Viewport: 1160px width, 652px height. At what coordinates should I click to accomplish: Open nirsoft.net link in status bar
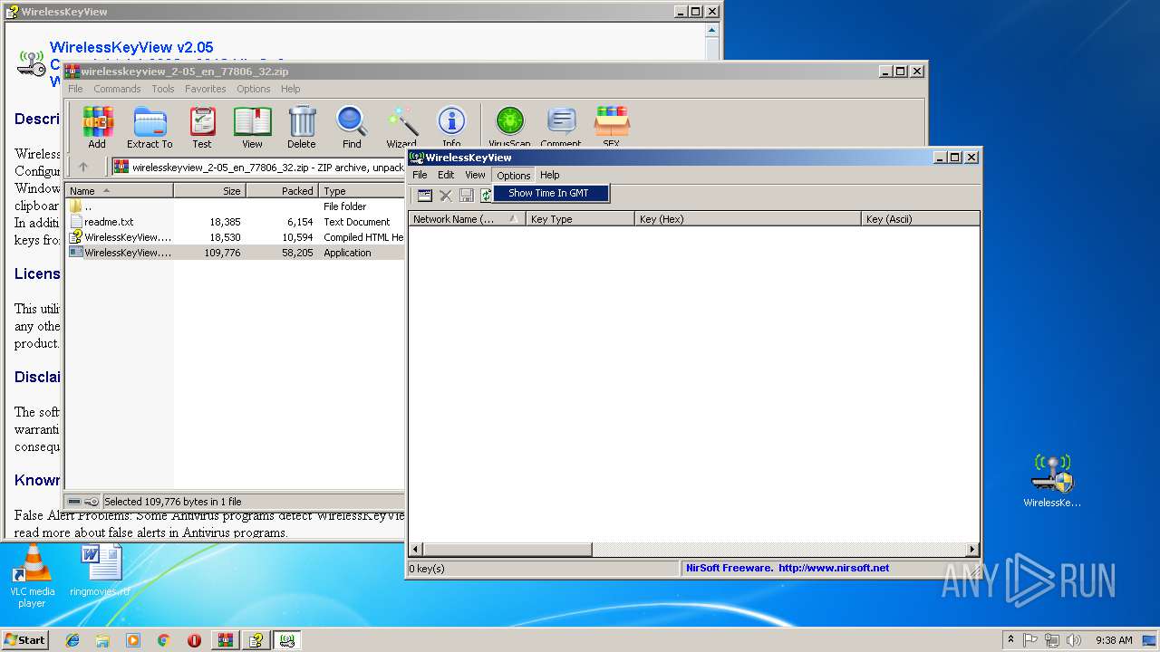point(834,568)
